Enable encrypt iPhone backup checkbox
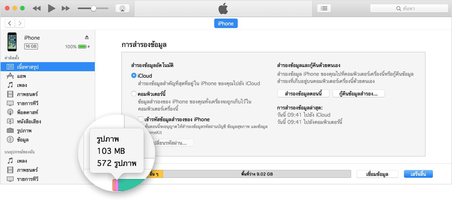This screenshot has width=452, height=201. point(141,119)
